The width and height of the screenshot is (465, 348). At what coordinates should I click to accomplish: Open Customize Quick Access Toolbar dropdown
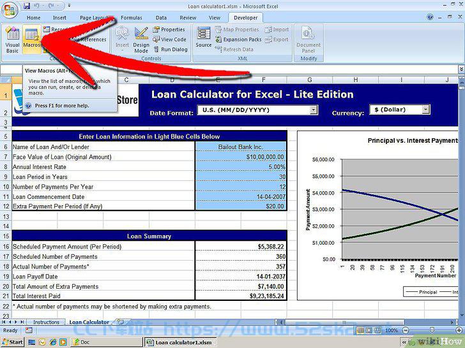pyautogui.click(x=70, y=5)
